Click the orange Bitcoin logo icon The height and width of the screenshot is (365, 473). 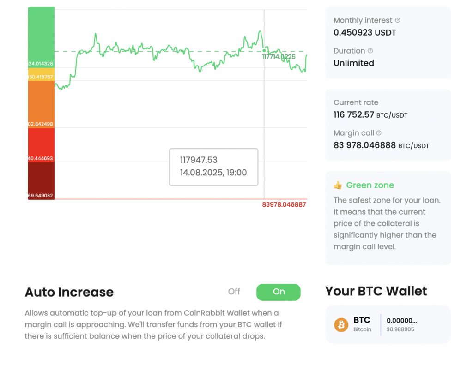click(341, 324)
